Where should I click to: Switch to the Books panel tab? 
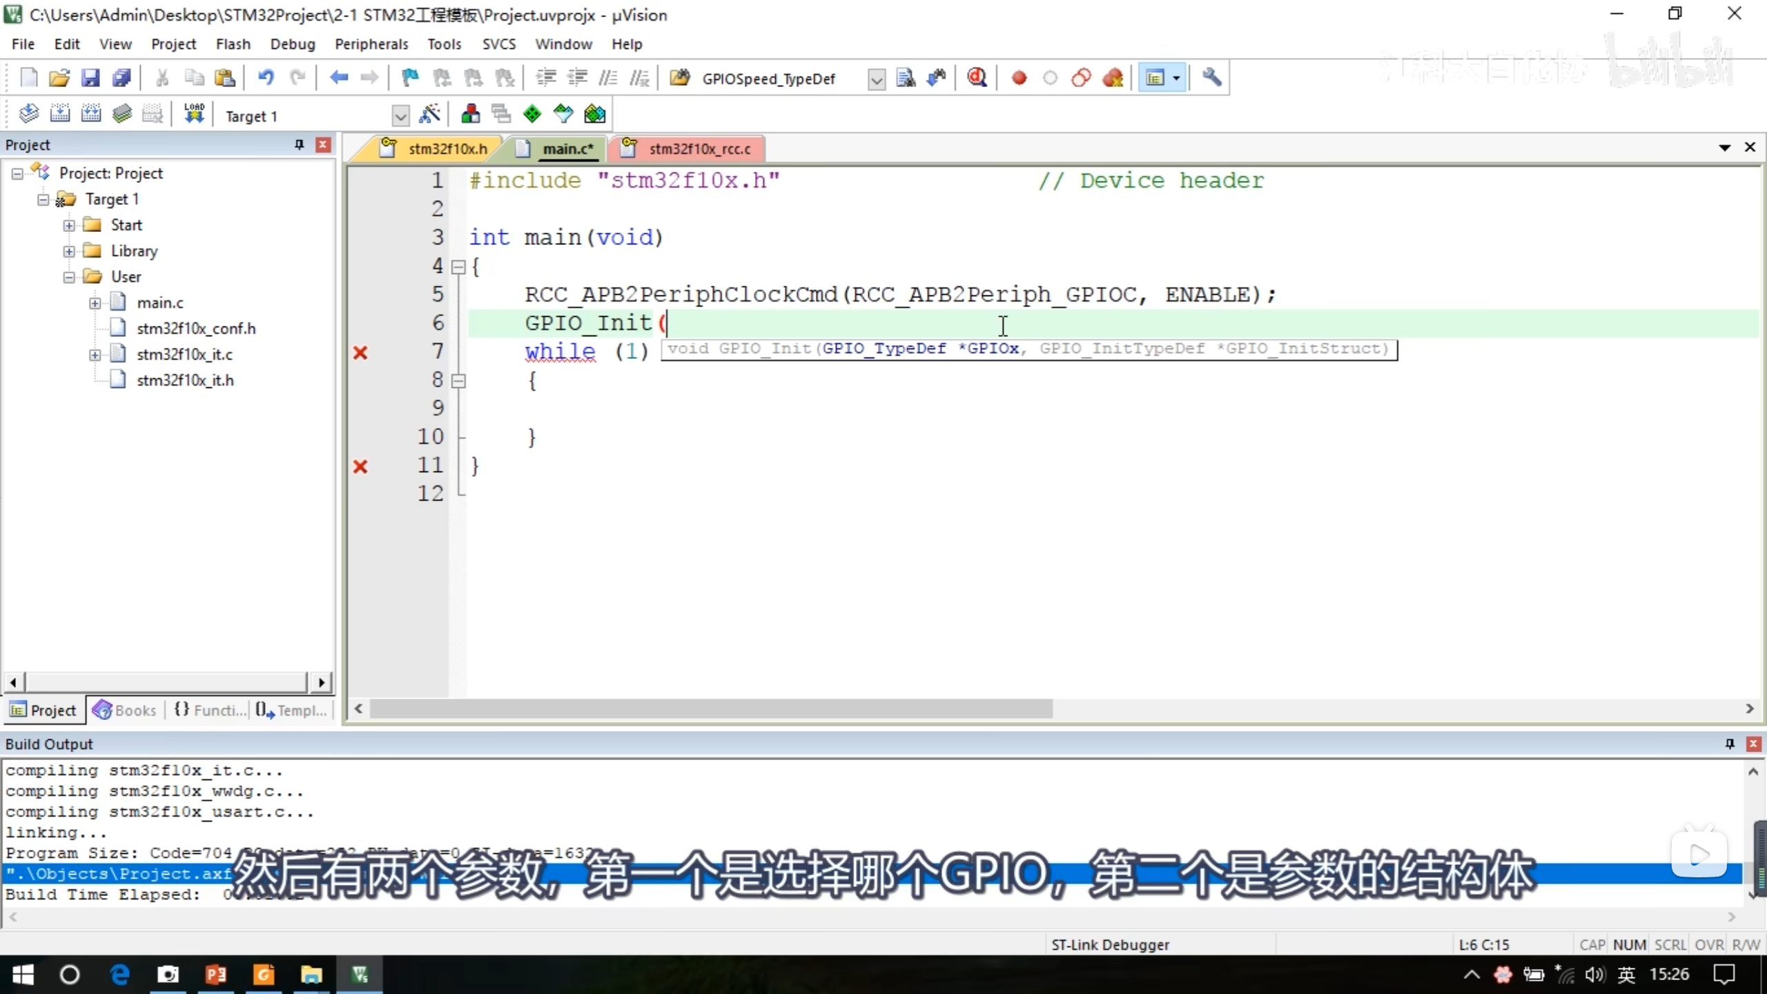(x=126, y=710)
